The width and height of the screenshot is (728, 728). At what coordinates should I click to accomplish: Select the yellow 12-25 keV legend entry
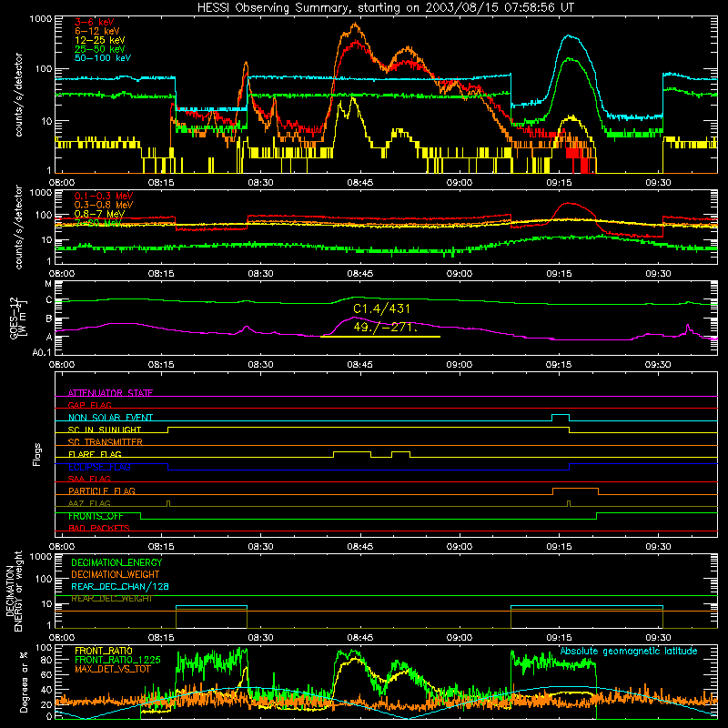[100, 40]
